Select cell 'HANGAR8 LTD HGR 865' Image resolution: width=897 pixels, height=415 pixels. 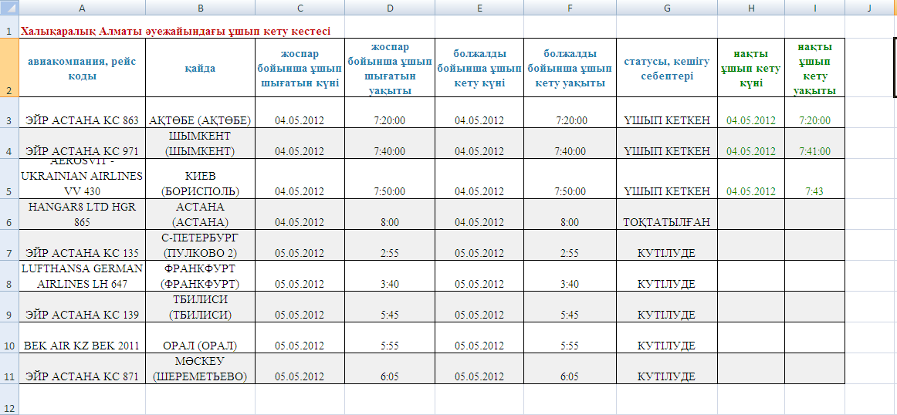[83, 214]
